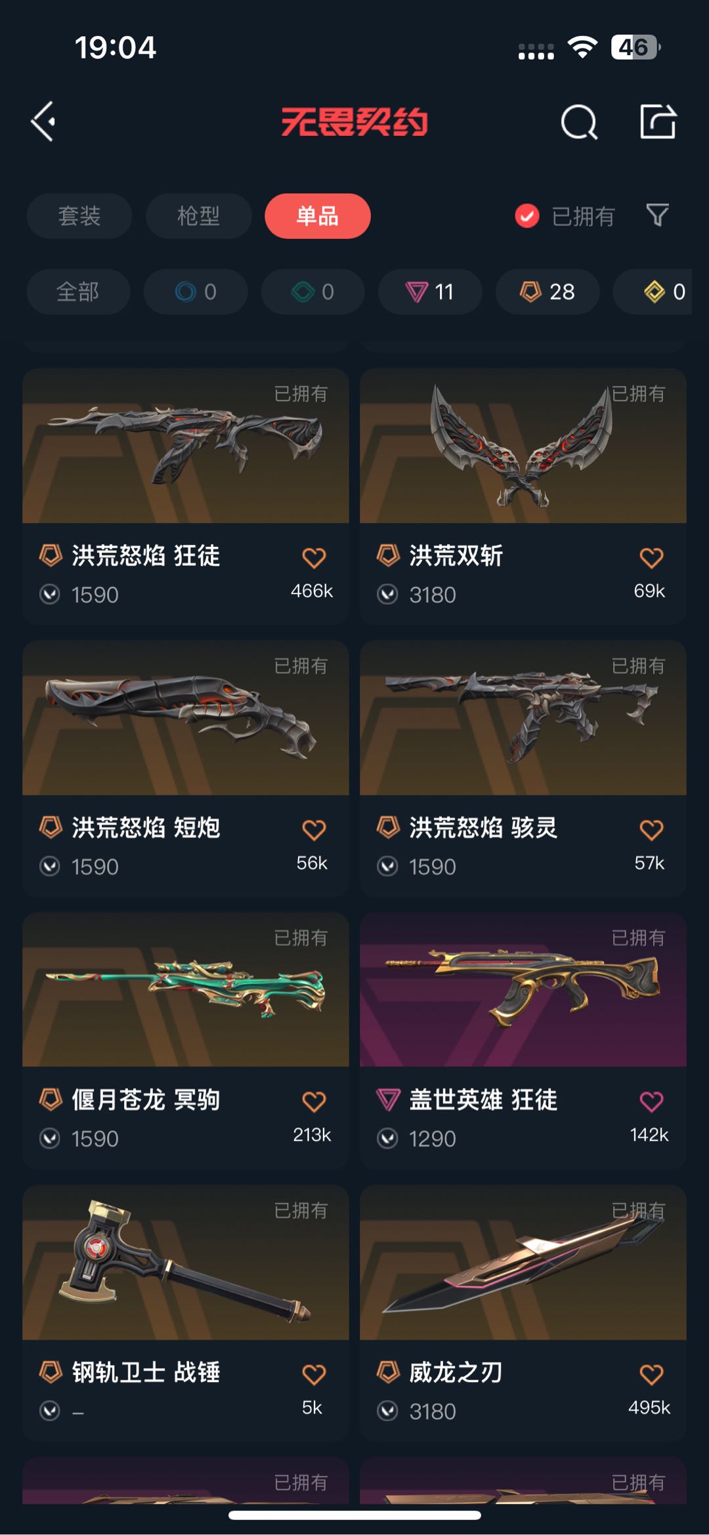Open 洪荒怒焰 短炮 skin thumbnail

click(186, 718)
